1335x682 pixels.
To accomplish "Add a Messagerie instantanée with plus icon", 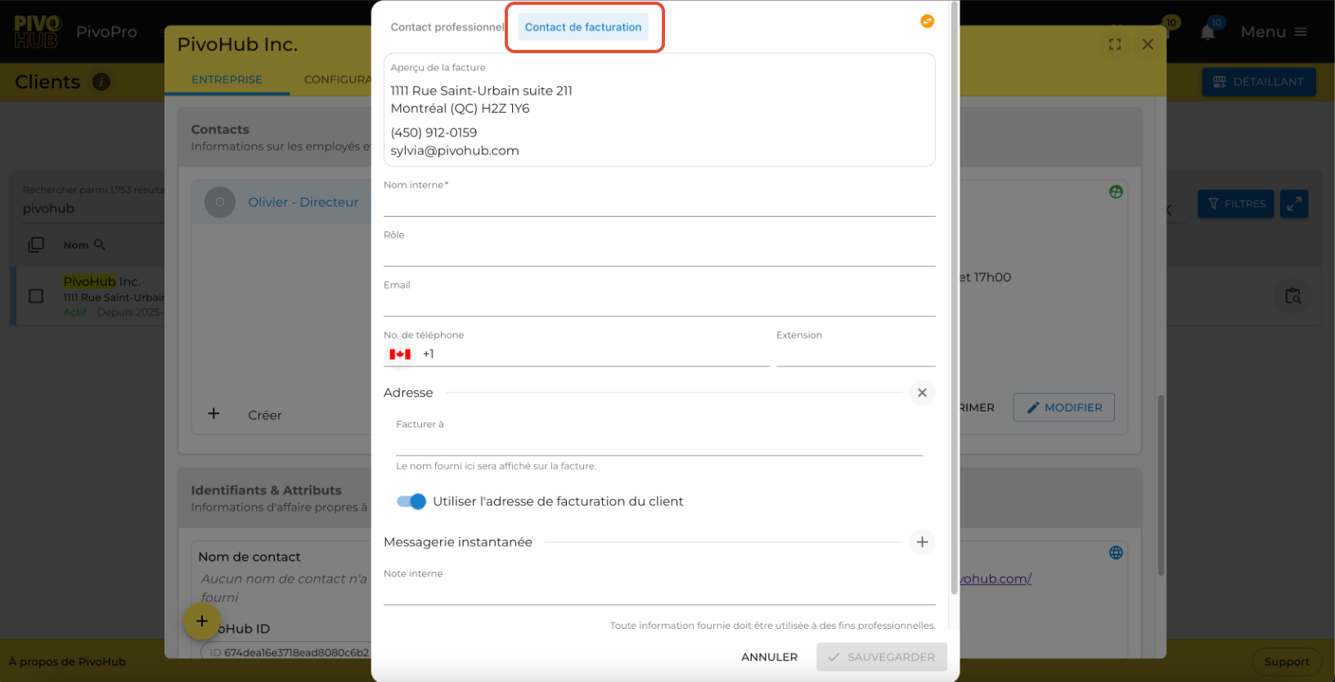I will 922,542.
